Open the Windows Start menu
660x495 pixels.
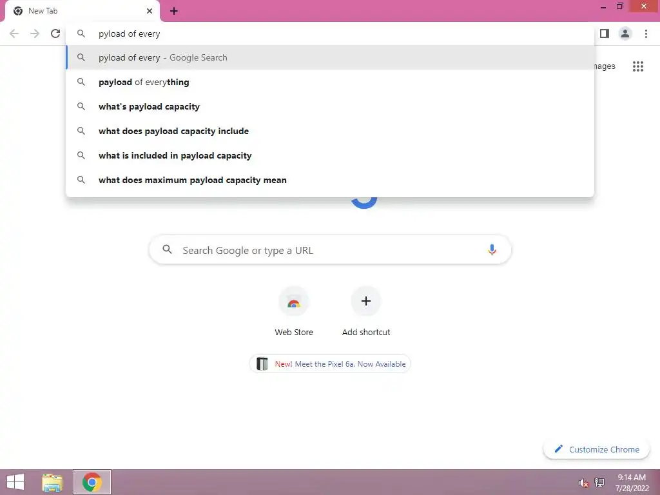pyautogui.click(x=15, y=482)
